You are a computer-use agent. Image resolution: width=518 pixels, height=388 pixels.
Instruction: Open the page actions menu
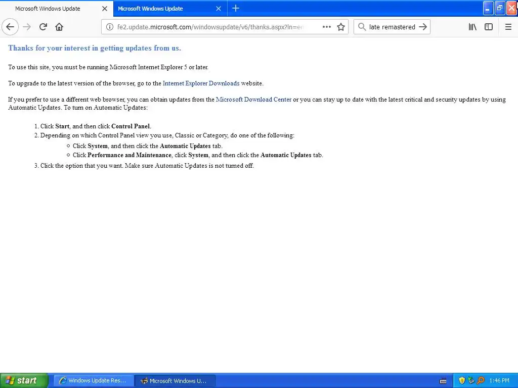click(326, 27)
